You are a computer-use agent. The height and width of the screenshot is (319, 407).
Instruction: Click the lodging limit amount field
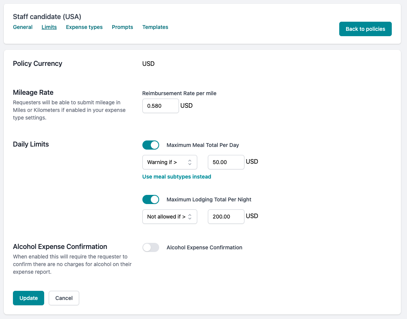pos(226,217)
